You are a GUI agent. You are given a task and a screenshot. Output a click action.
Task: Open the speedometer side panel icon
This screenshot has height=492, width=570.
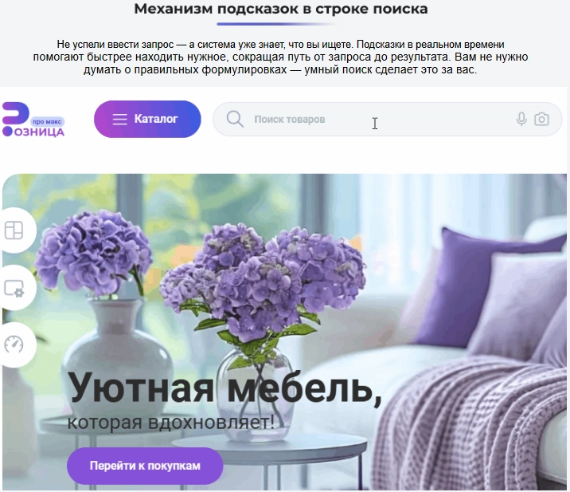point(14,344)
